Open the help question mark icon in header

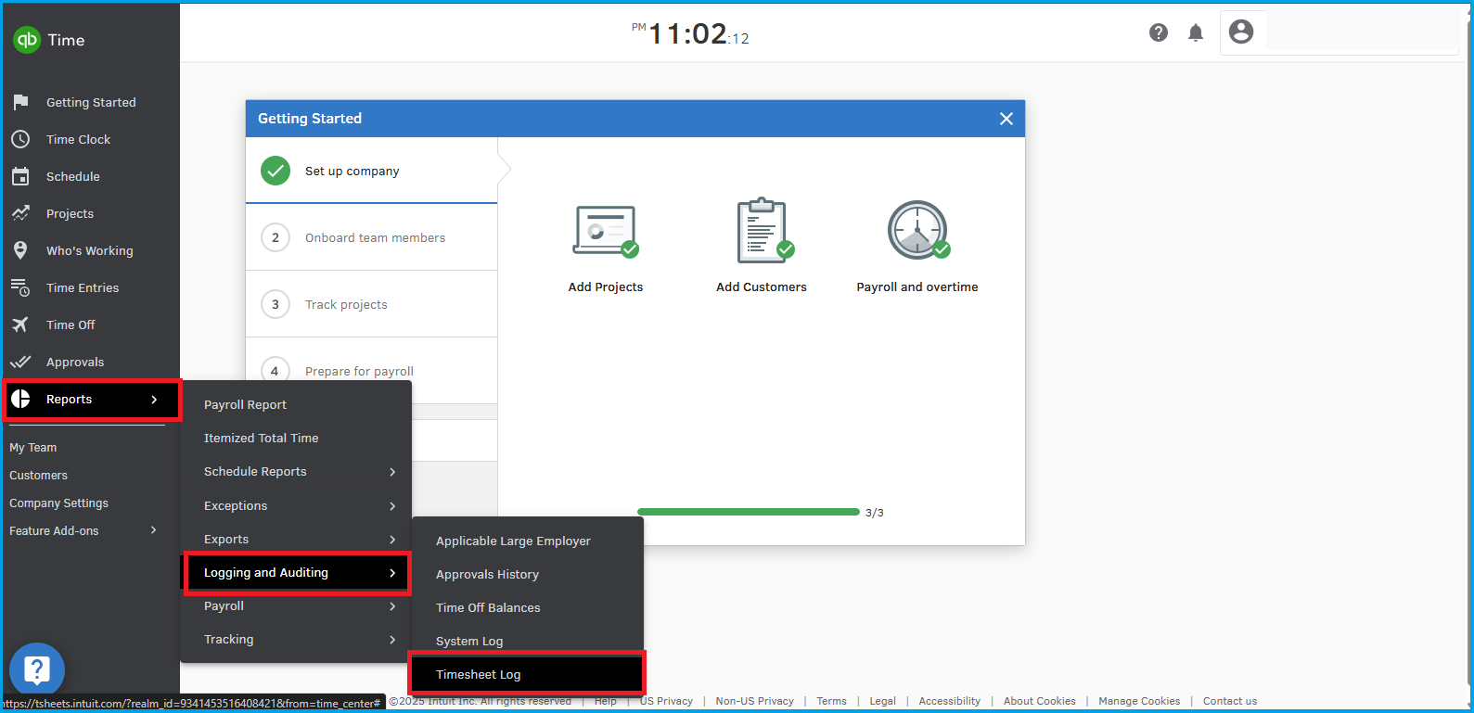click(1159, 32)
